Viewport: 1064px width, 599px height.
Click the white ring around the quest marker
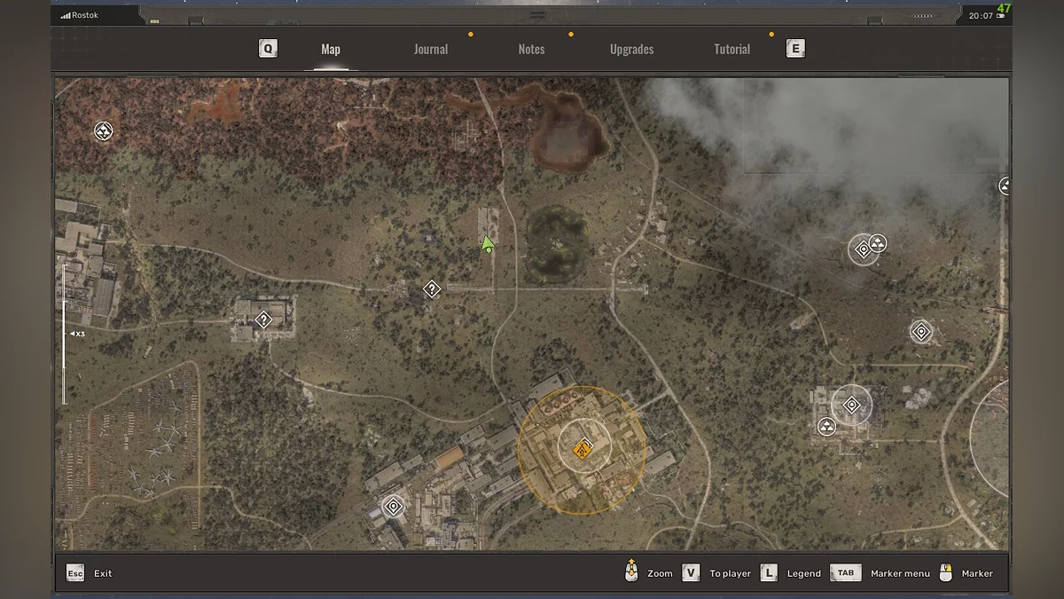click(584, 446)
